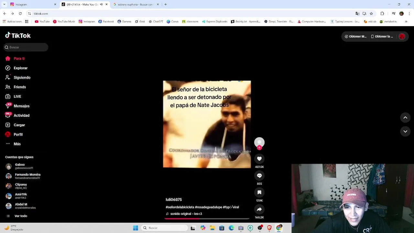This screenshot has width=414, height=233.
Task: Bookmark this page with the star icon
Action: pyautogui.click(x=371, y=14)
